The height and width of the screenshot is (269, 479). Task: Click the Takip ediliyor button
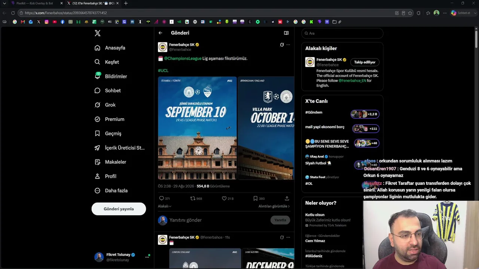pos(365,62)
